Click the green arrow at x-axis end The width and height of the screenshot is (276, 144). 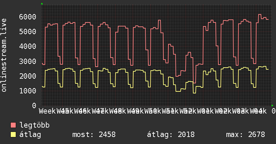point(272,105)
